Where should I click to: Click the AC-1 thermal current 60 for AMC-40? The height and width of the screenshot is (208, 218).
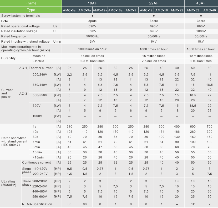tap(210, 68)
